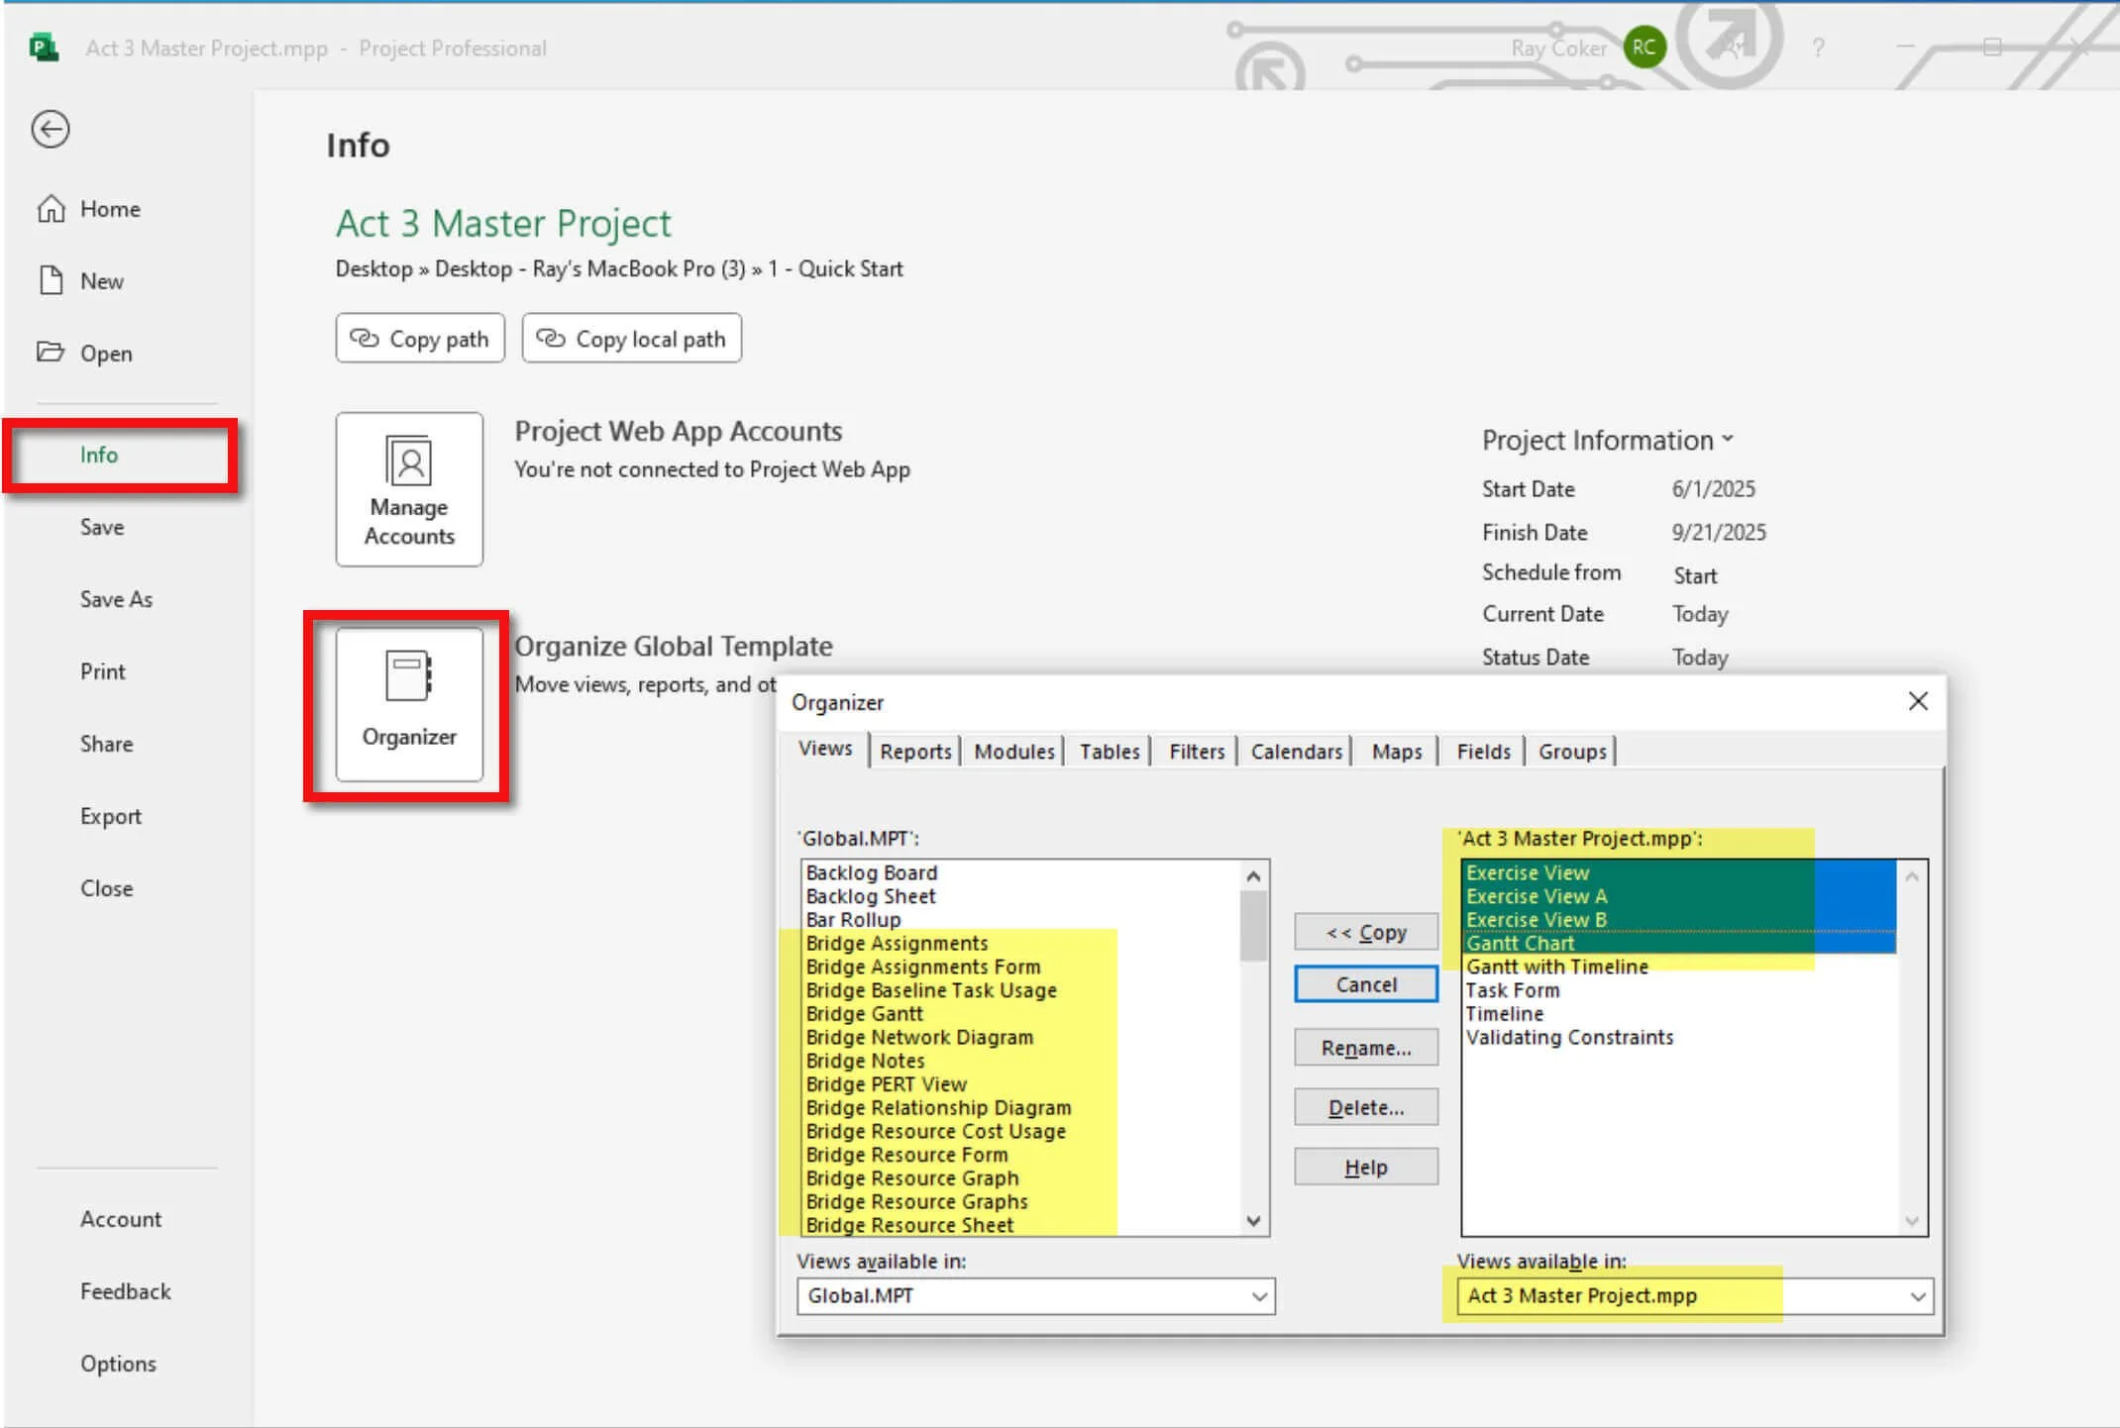Switch to the Maps tab in Organizer
This screenshot has height=1428, width=2120.
(1397, 752)
